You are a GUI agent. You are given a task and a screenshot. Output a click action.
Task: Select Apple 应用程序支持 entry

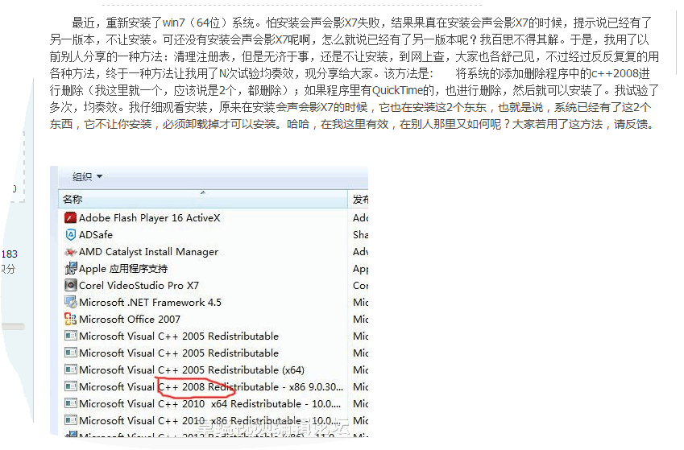tap(123, 269)
